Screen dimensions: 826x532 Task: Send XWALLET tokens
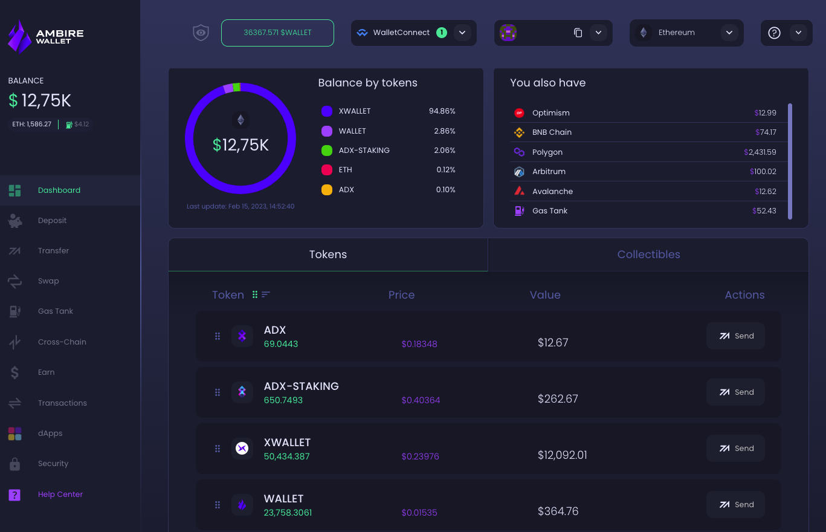click(x=735, y=449)
